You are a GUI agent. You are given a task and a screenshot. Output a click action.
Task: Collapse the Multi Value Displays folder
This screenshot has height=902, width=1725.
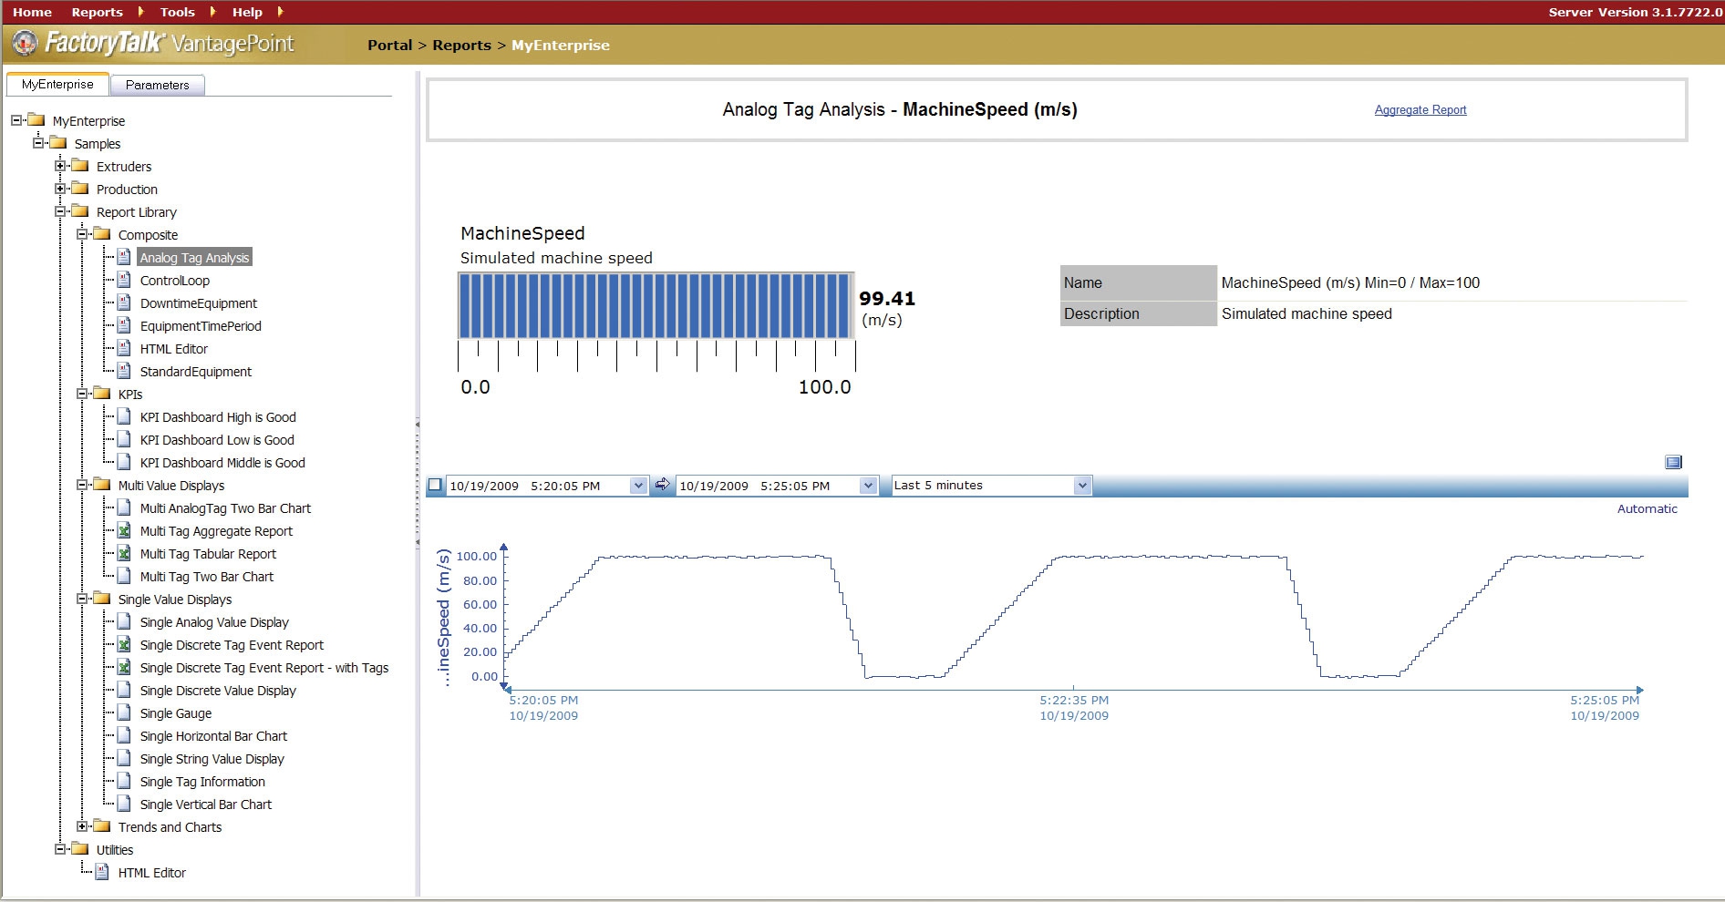pyautogui.click(x=82, y=485)
